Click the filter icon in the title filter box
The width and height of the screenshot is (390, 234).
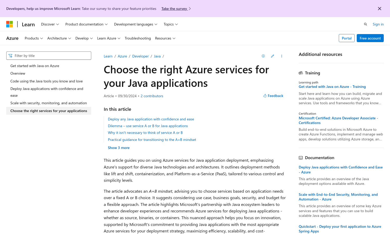pyautogui.click(x=10, y=56)
